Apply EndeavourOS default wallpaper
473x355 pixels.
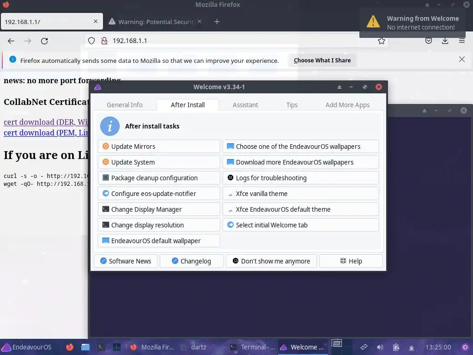pyautogui.click(x=159, y=240)
